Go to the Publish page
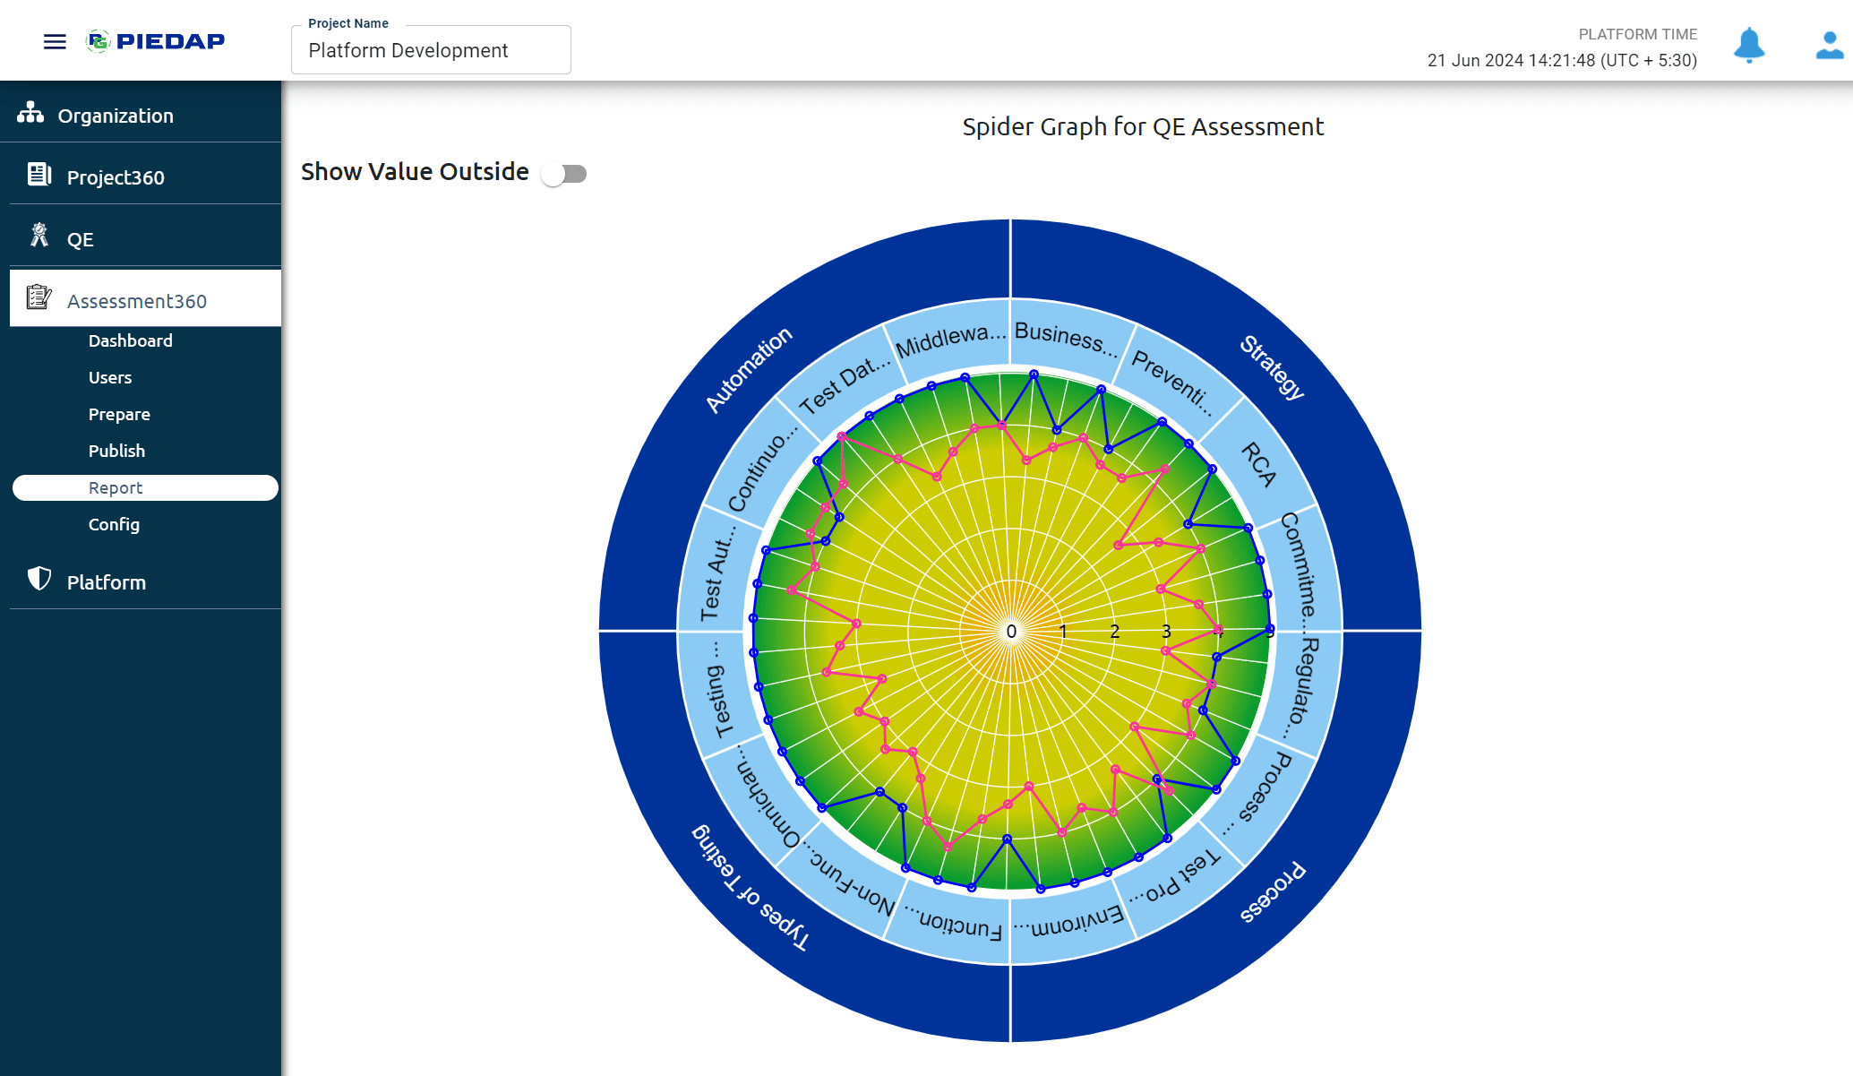Image resolution: width=1853 pixels, height=1076 pixels. click(116, 451)
